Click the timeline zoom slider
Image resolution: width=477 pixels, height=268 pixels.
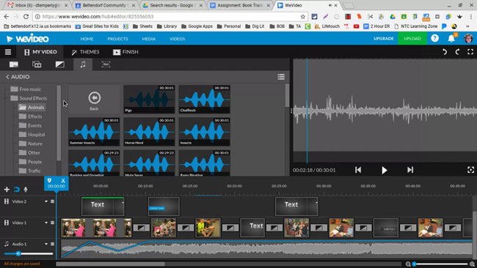point(440,264)
